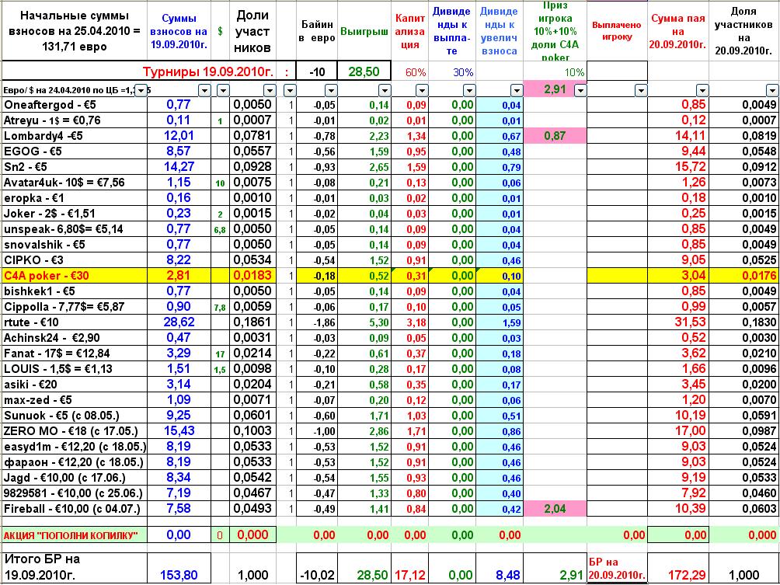Select C4A poker share sum 3,04

click(x=678, y=276)
